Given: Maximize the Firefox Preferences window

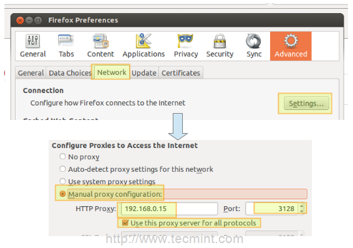Looking at the screenshot, I should pos(38,21).
